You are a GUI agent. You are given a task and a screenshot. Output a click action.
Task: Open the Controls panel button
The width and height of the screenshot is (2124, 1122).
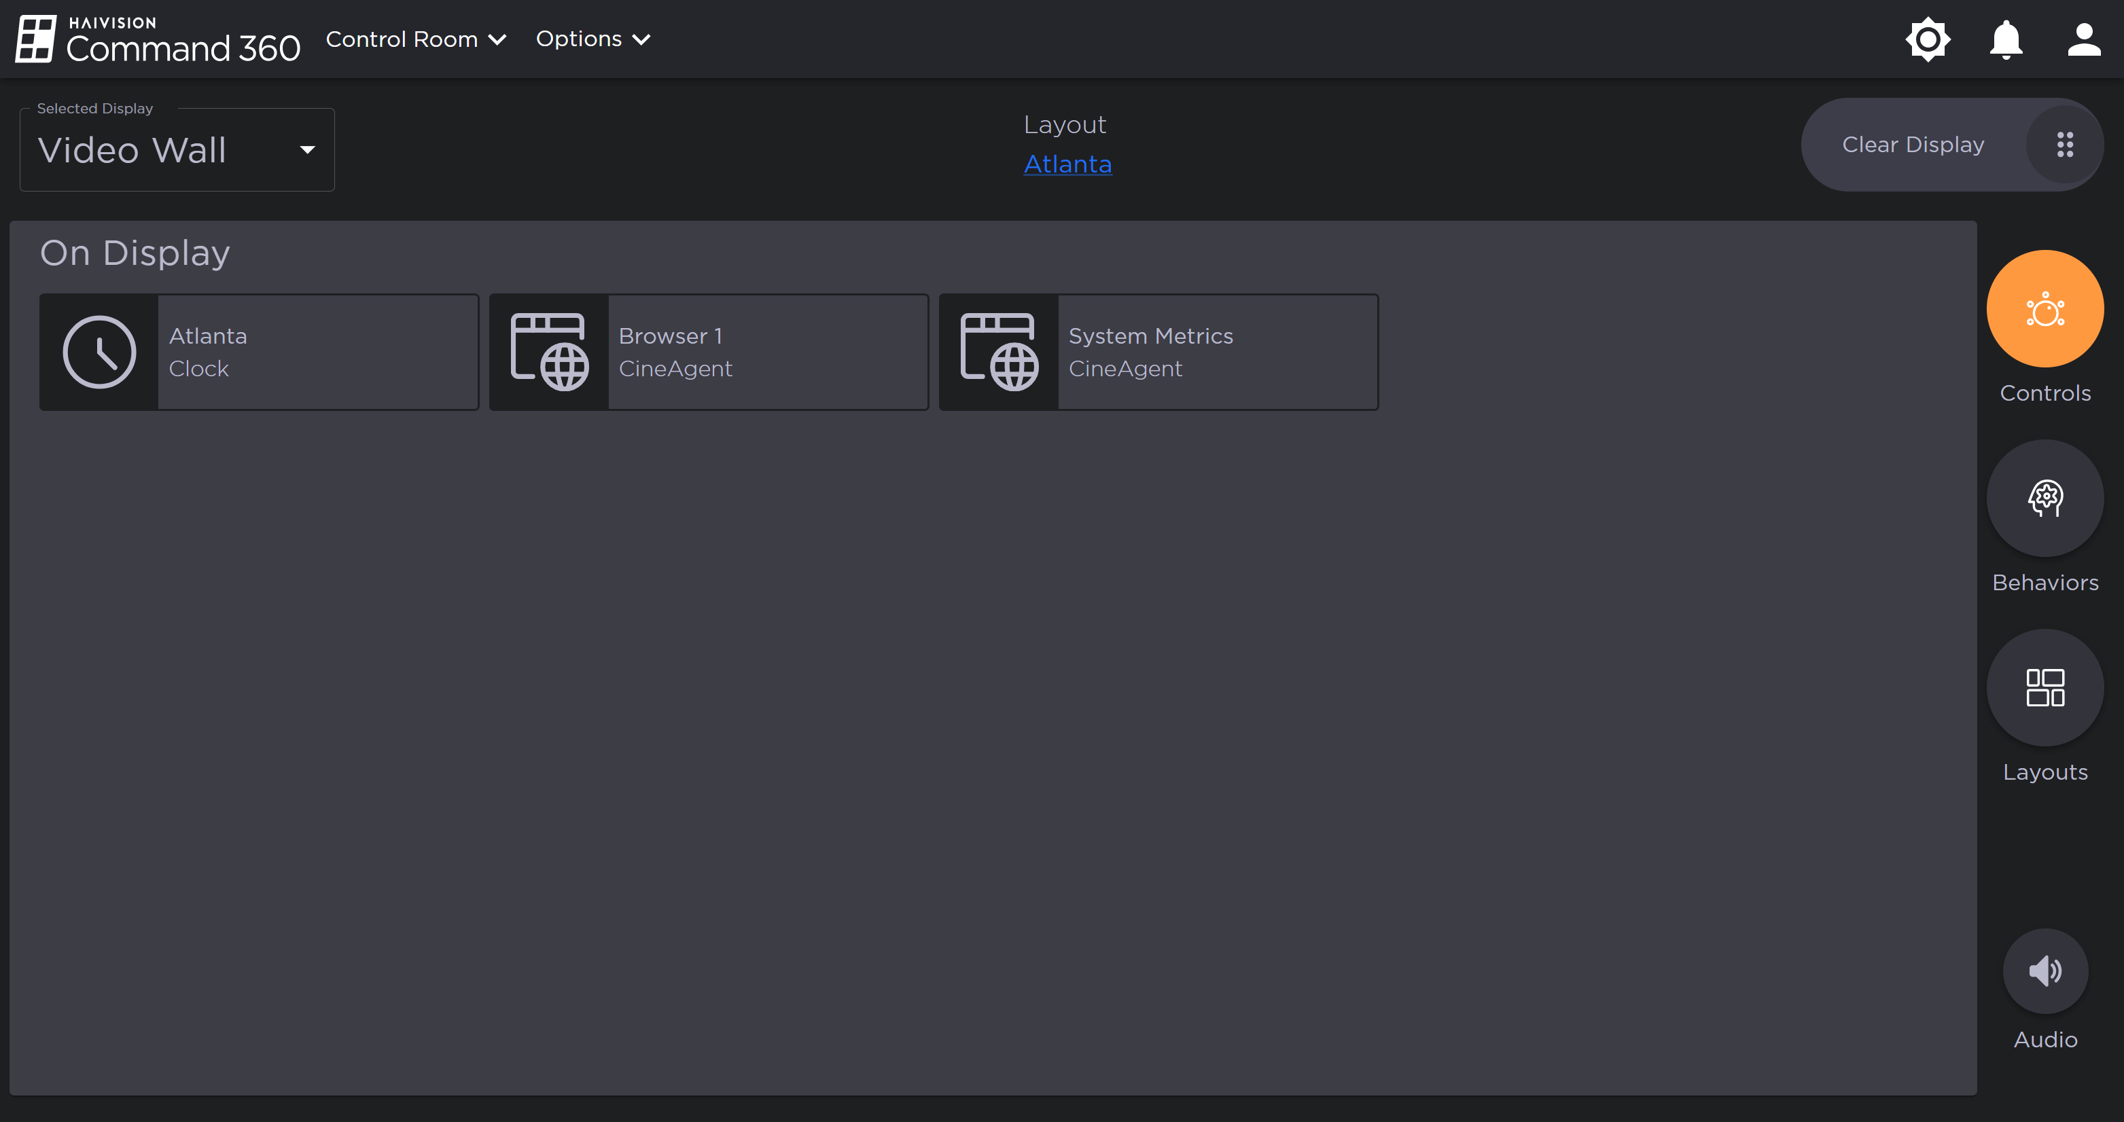tap(2045, 309)
